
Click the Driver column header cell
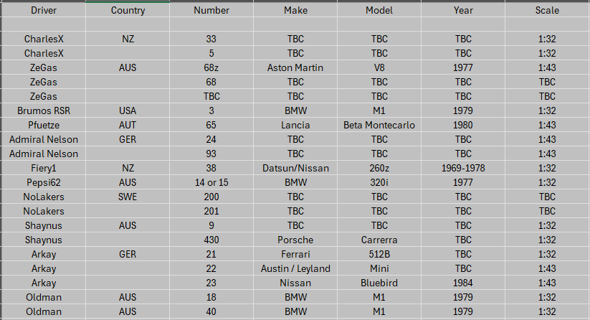43,11
